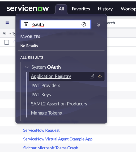Open ServiceNow Request record
Screen dimensions: 136x152
click(x=41, y=130)
